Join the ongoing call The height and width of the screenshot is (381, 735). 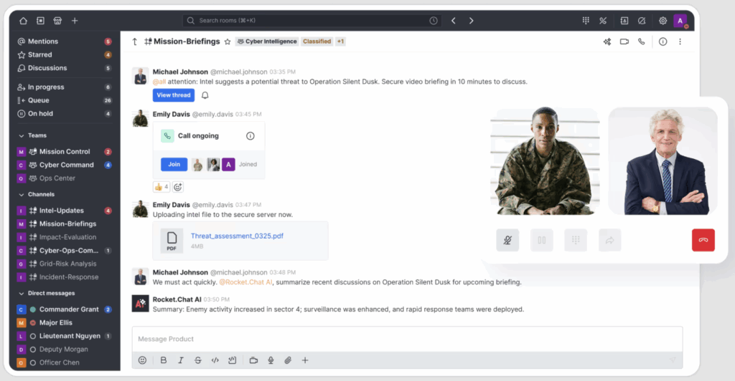point(174,165)
